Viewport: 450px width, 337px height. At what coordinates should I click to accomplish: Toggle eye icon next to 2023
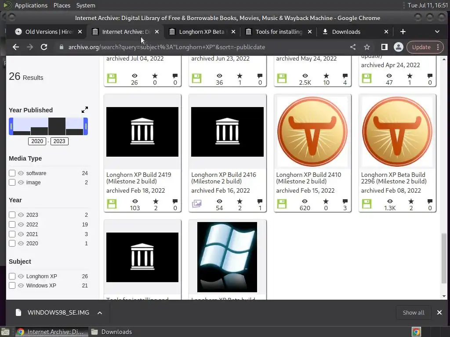(x=21, y=215)
